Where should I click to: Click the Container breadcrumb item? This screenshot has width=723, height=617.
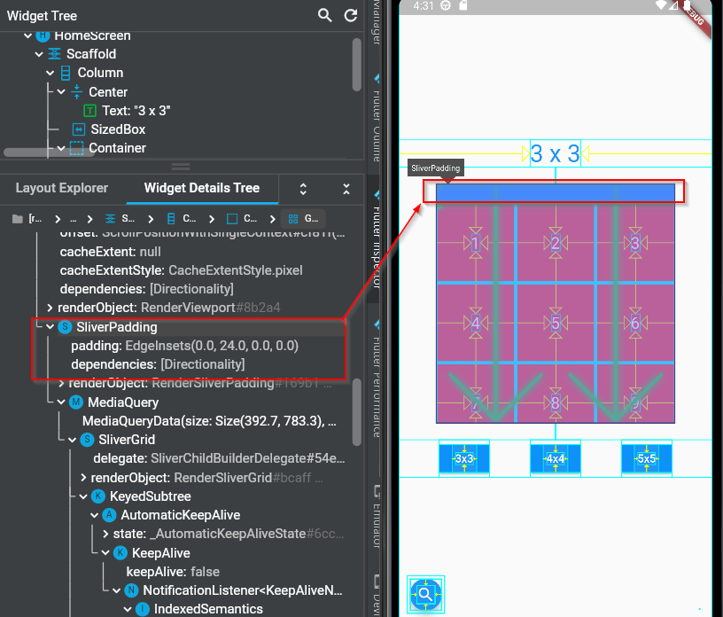[x=243, y=219]
